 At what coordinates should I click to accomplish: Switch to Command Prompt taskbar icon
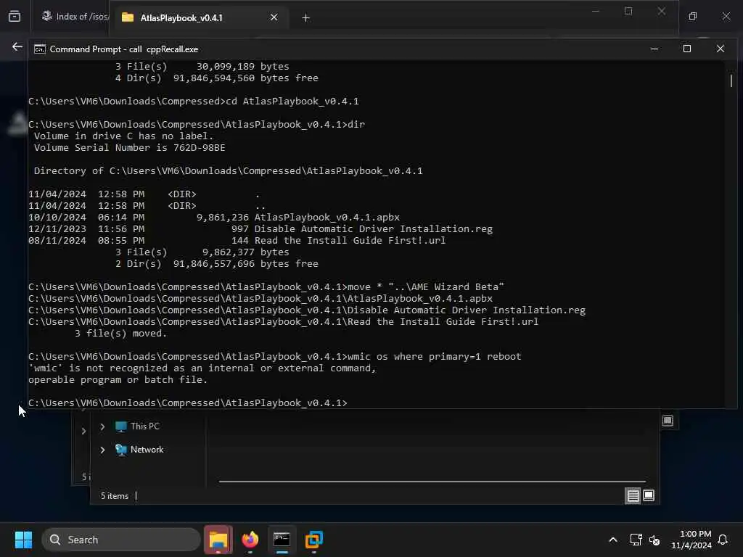point(282,540)
